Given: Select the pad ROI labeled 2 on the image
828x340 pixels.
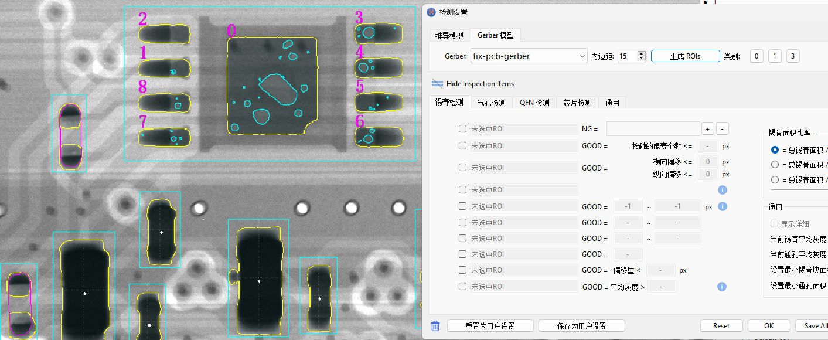Looking at the screenshot, I should coord(165,35).
